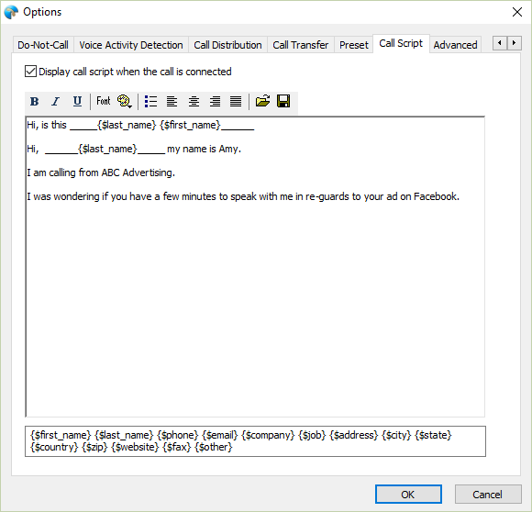The height and width of the screenshot is (512, 532).
Task: Open a saved call script file
Action: tap(262, 101)
